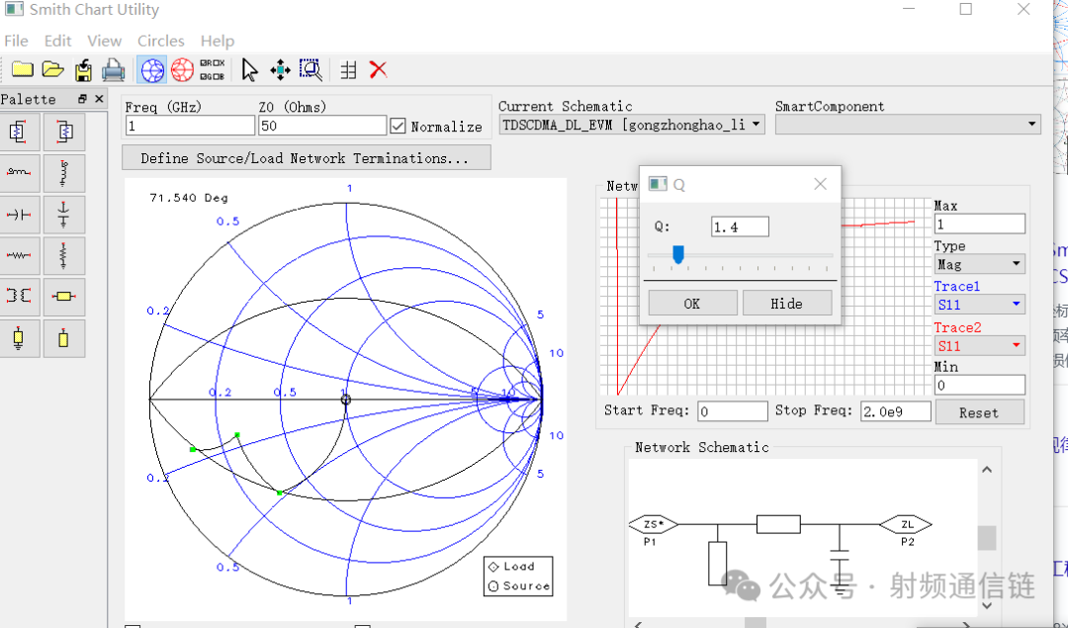Minimize the Smith Chart Utility window
Image resolution: width=1068 pixels, height=628 pixels.
[909, 9]
